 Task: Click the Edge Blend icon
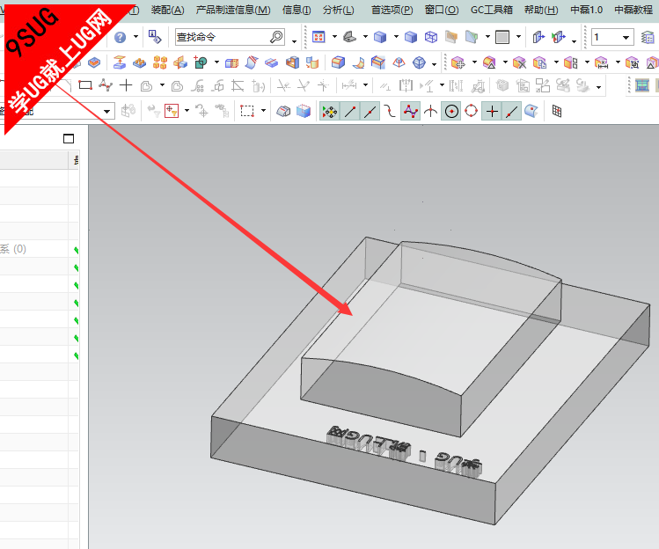point(338,62)
